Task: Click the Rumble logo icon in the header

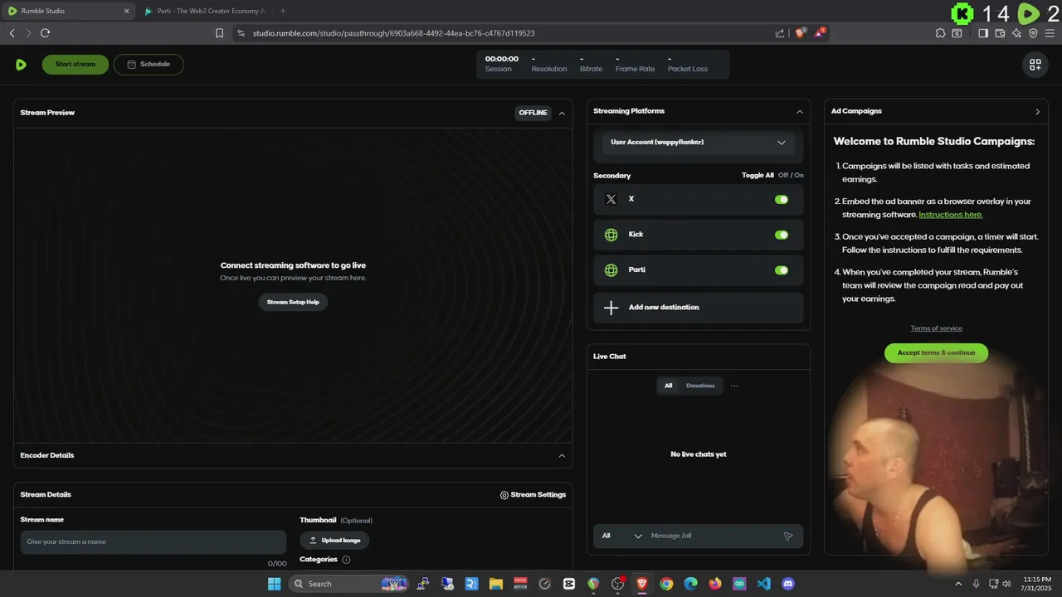Action: tap(21, 64)
